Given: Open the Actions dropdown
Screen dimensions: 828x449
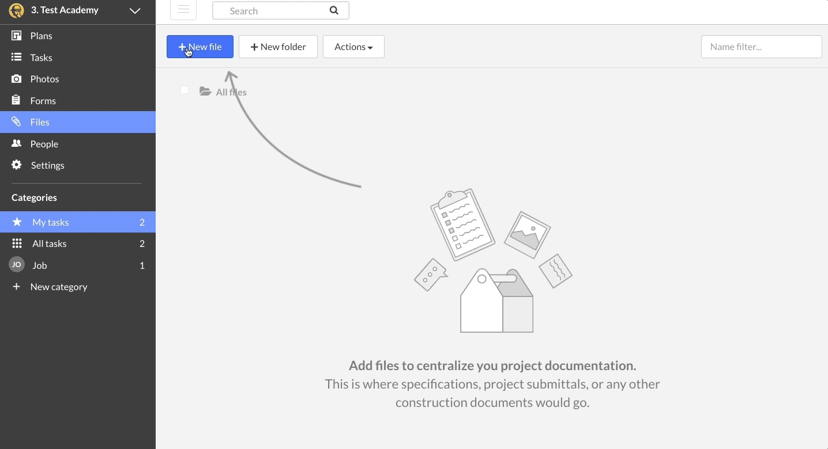Looking at the screenshot, I should coord(353,47).
